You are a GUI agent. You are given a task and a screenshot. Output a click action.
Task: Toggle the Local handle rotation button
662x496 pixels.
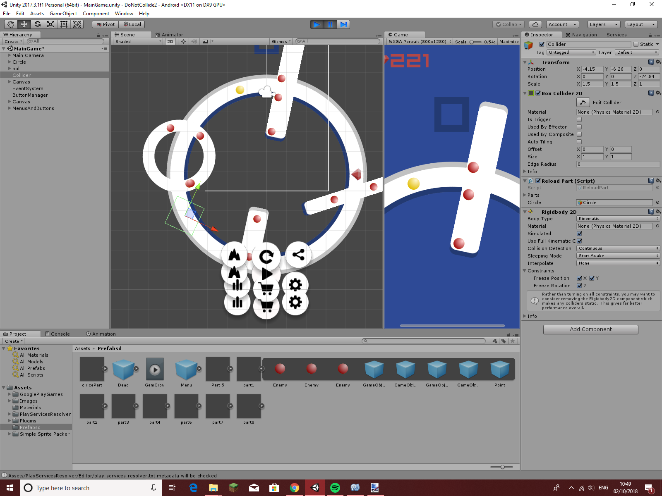coord(132,24)
